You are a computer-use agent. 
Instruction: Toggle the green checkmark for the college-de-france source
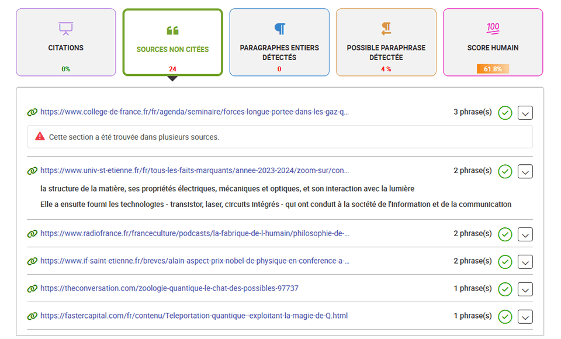coord(505,113)
